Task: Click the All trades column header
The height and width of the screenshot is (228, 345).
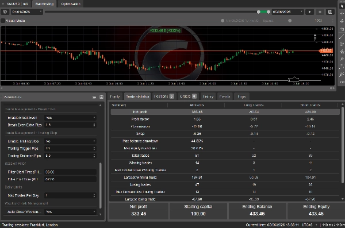Action: tap(197, 105)
